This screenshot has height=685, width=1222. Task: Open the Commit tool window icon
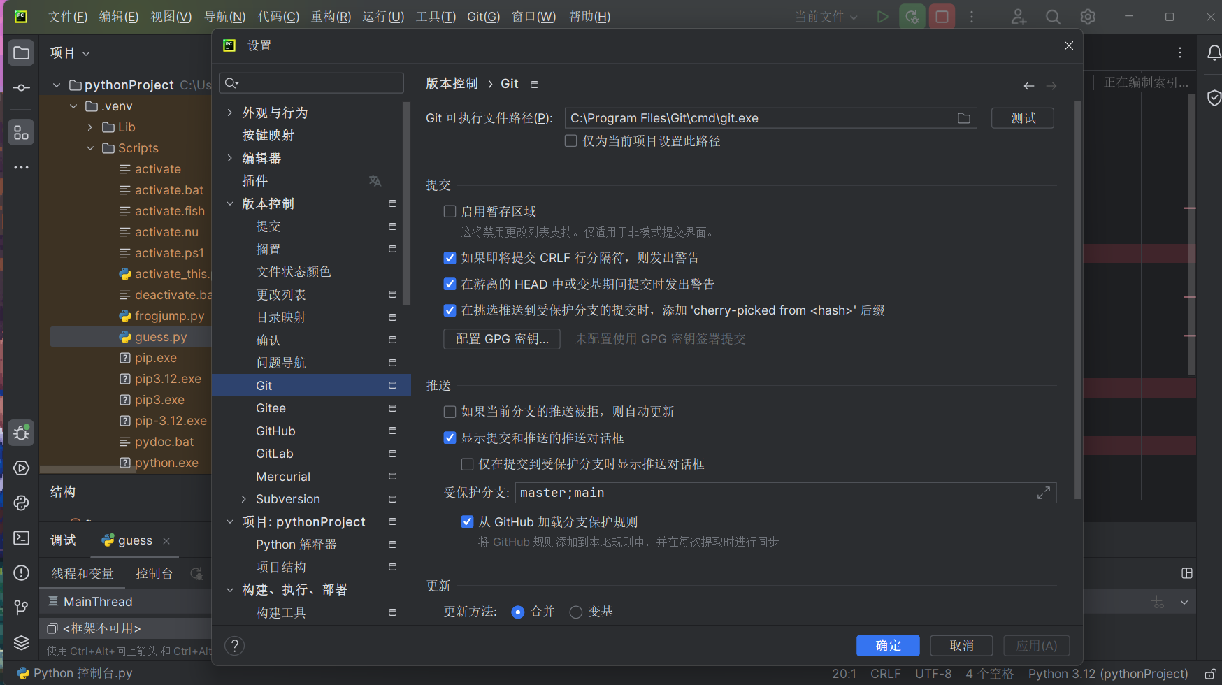coord(22,88)
